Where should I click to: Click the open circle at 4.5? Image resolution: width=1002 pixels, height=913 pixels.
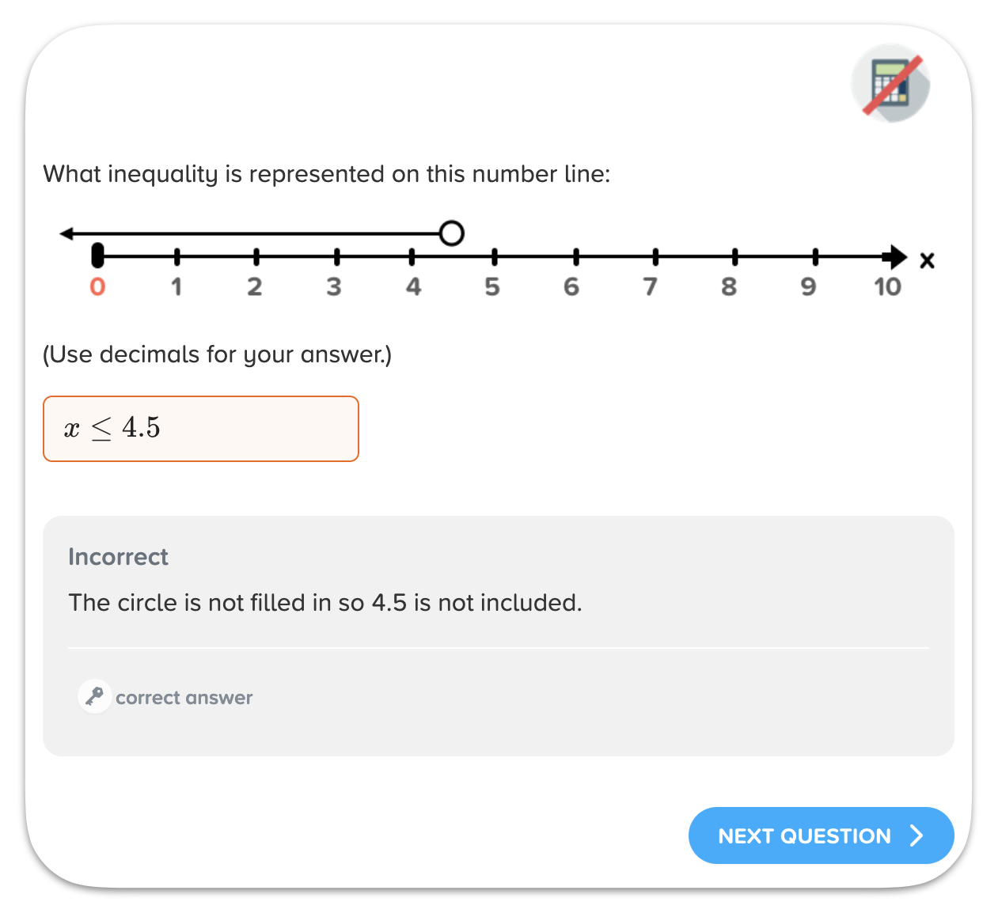tap(451, 233)
